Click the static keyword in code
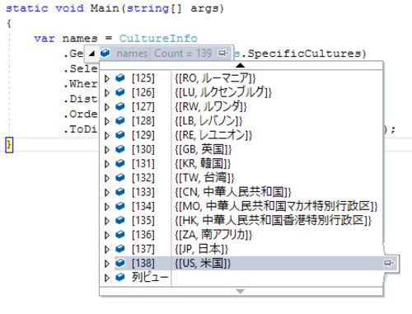The width and height of the screenshot is (412, 314). coord(27,8)
